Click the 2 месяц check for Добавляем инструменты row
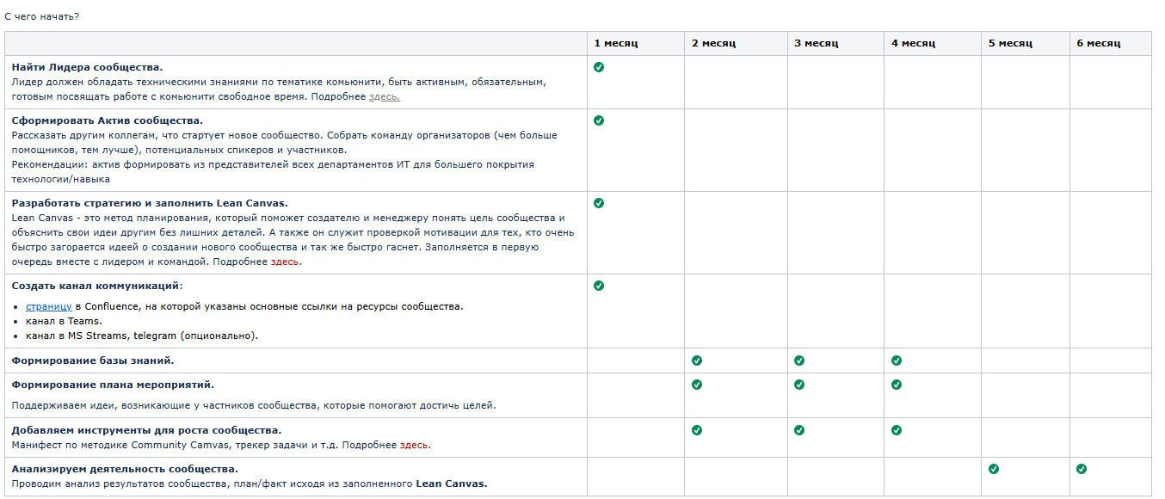Screen dimensions: 1165x499 (697, 430)
